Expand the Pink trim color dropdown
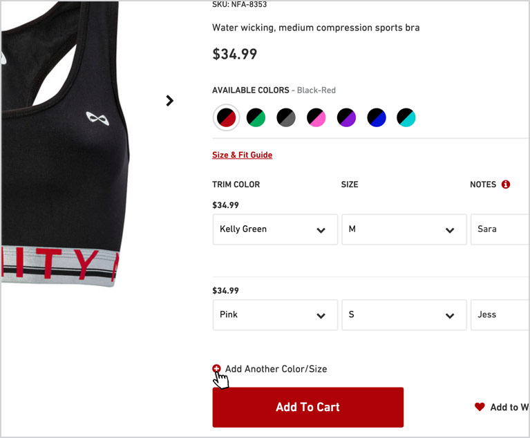The image size is (530, 438). coord(275,314)
